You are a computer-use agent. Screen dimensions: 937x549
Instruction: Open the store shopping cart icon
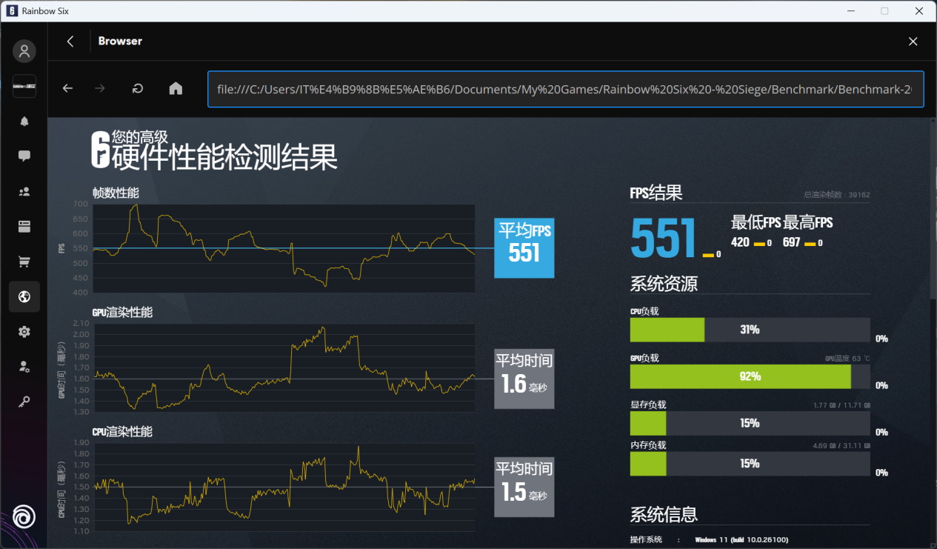[x=24, y=262]
